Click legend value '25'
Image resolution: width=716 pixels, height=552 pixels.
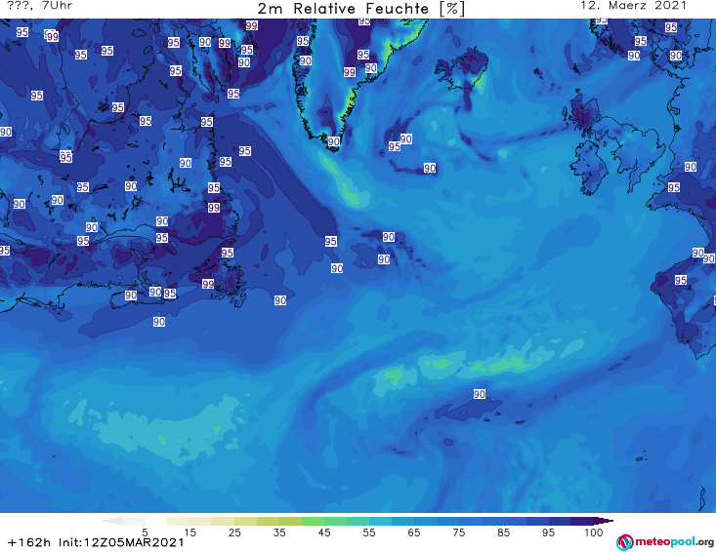pyautogui.click(x=234, y=532)
